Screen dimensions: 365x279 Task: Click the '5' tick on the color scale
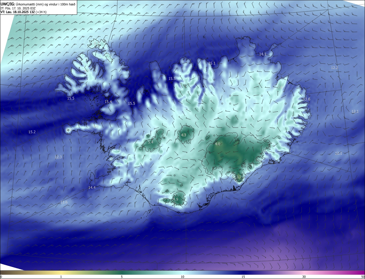click(x=122, y=277)
